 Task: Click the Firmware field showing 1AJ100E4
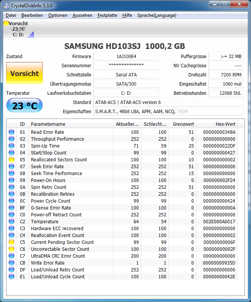tap(126, 57)
